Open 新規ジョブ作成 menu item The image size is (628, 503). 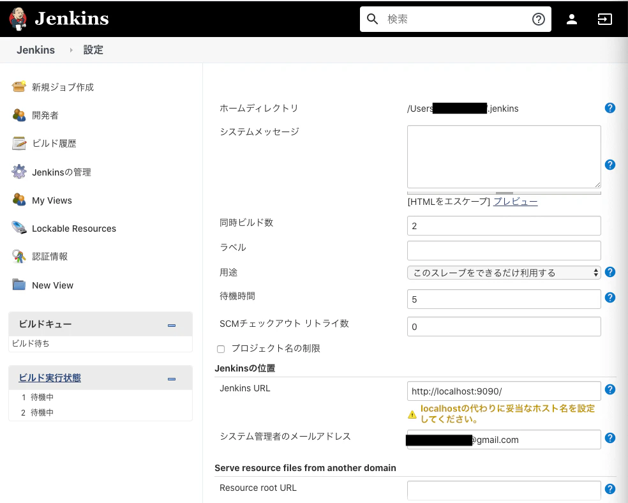63,87
